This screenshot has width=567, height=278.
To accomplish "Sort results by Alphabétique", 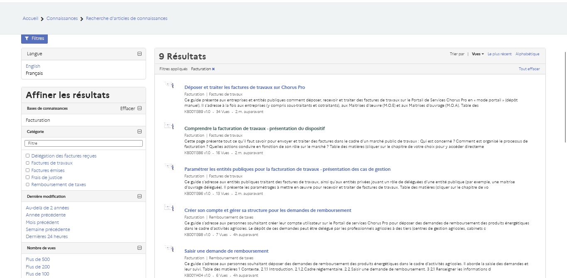I will pos(527,54).
